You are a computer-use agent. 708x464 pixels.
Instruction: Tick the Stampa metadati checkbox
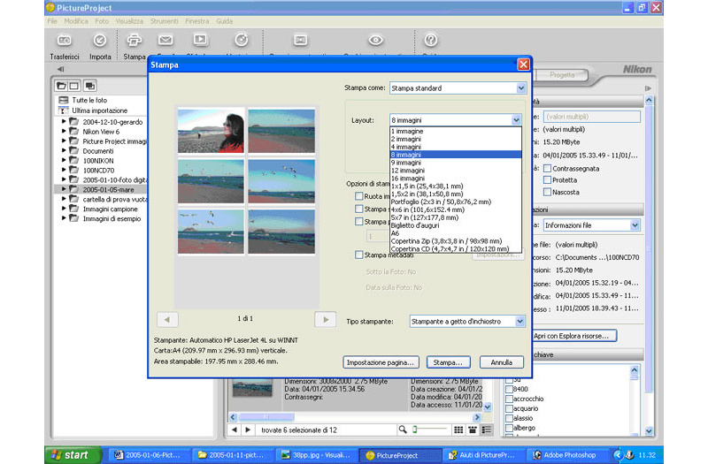[x=359, y=255]
